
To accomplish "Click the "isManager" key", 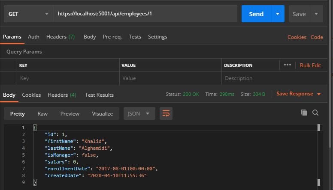I will tap(61, 155).
